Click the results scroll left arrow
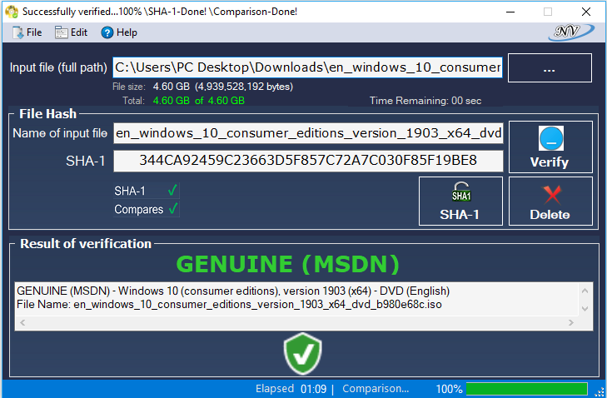The height and width of the screenshot is (398, 607). coord(22,322)
